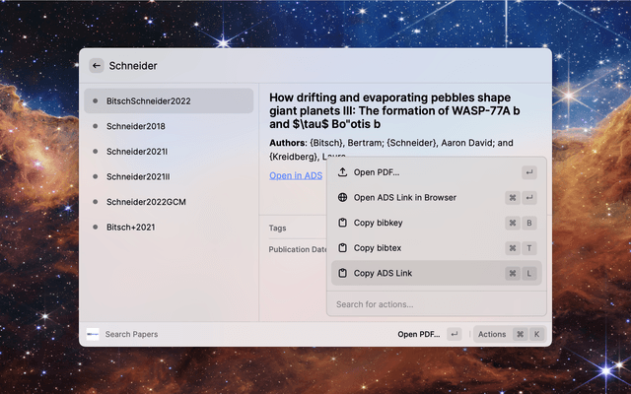Click the globe icon for ADS link
Viewport: 631px width, 394px height.
[x=342, y=197]
